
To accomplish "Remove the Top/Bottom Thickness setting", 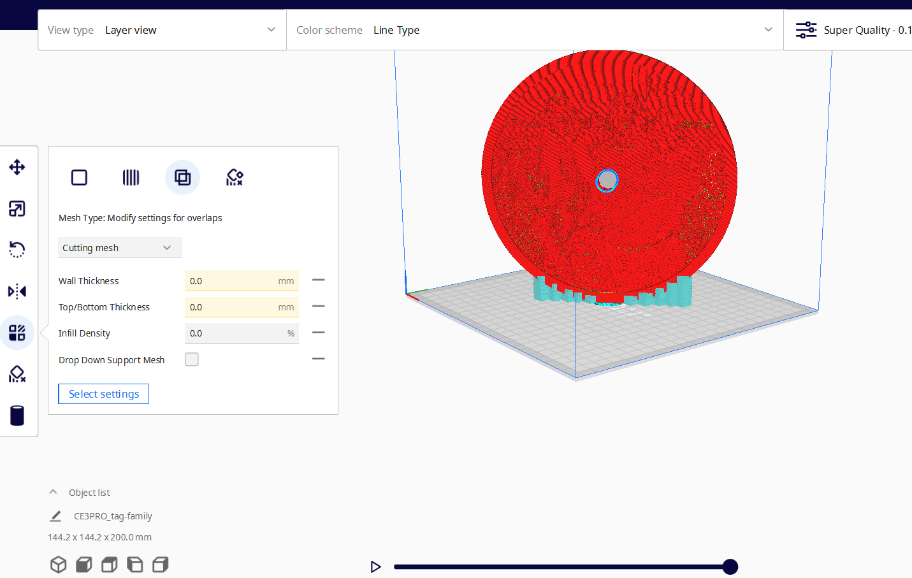I will [x=319, y=307].
